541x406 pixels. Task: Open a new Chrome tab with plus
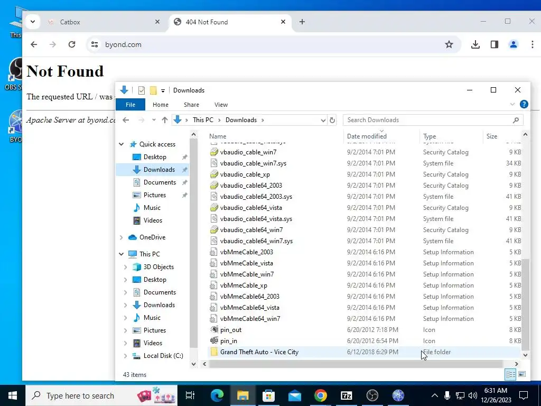(x=302, y=22)
